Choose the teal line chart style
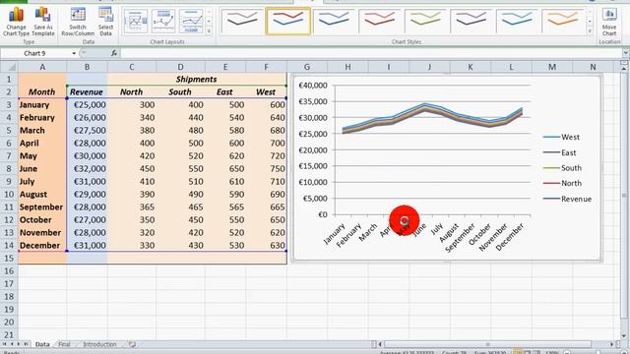 click(x=517, y=20)
